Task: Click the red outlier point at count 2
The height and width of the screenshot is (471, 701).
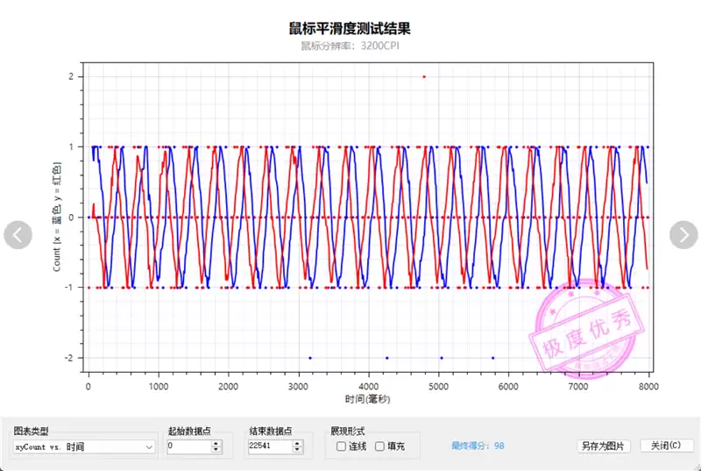Action: pos(424,77)
